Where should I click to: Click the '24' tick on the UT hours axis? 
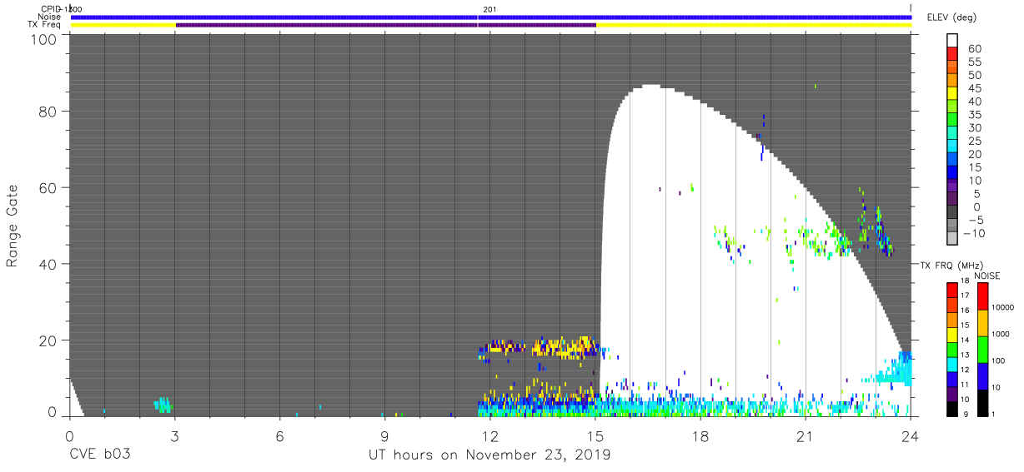click(911, 435)
